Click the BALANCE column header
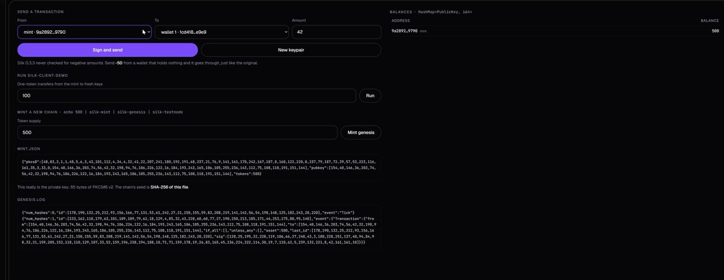The image size is (724, 280). click(x=710, y=21)
